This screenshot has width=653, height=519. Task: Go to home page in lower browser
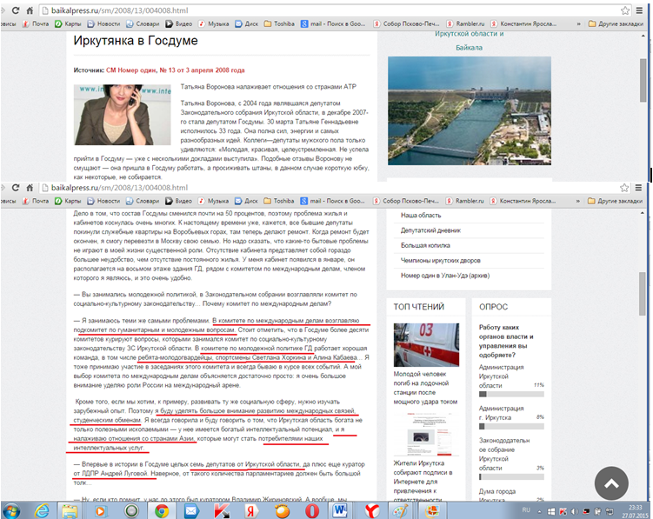tap(30, 188)
